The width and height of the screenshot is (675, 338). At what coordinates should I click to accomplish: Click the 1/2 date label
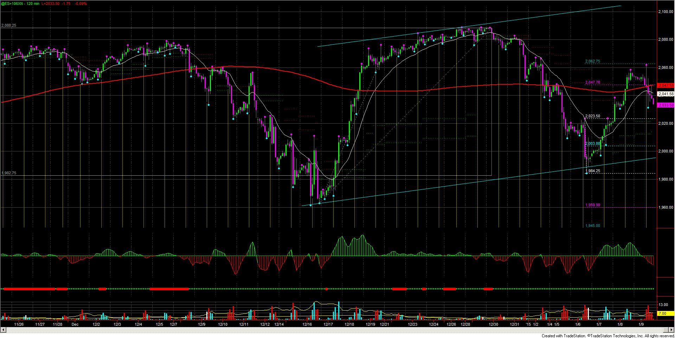pyautogui.click(x=536, y=325)
